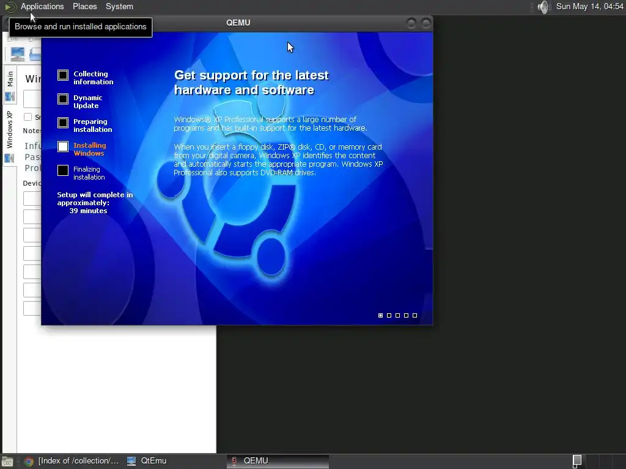Image resolution: width=626 pixels, height=469 pixels.
Task: Click the box beside Dynamic Update
Action: click(x=63, y=99)
